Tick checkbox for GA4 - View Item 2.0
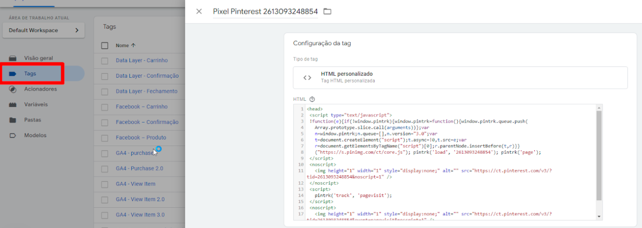642x228 pixels. [x=105, y=200]
